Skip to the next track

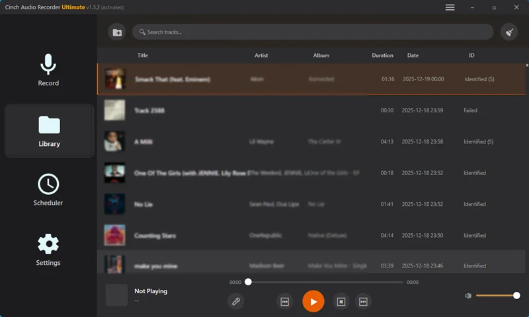click(x=363, y=302)
